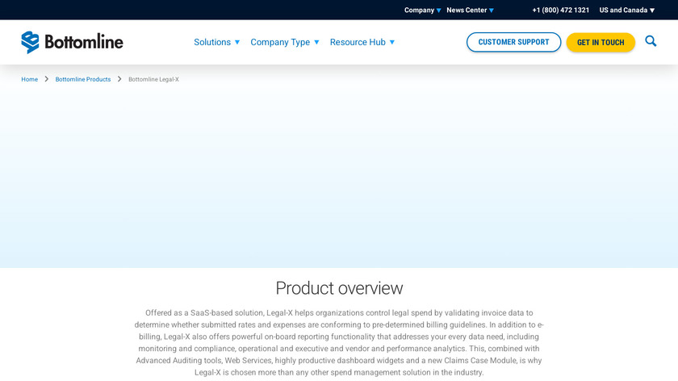
Task: Open the search magnifier icon
Action: click(x=651, y=41)
